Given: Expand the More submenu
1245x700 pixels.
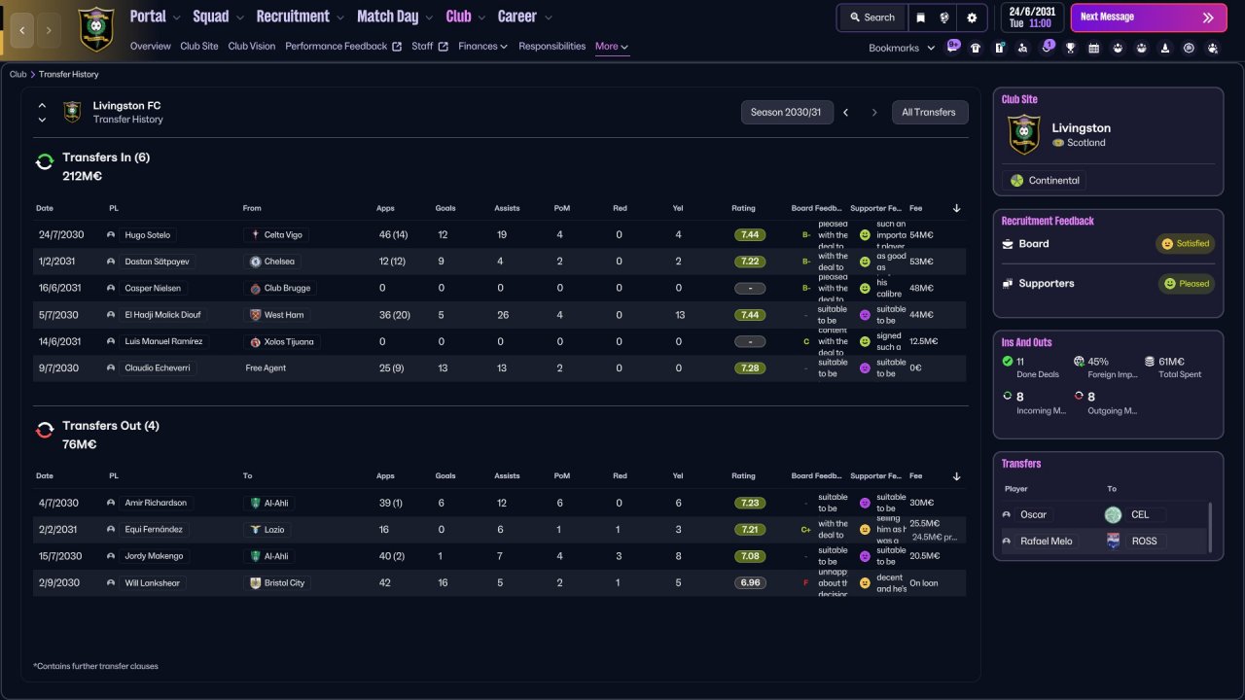Looking at the screenshot, I should [612, 47].
